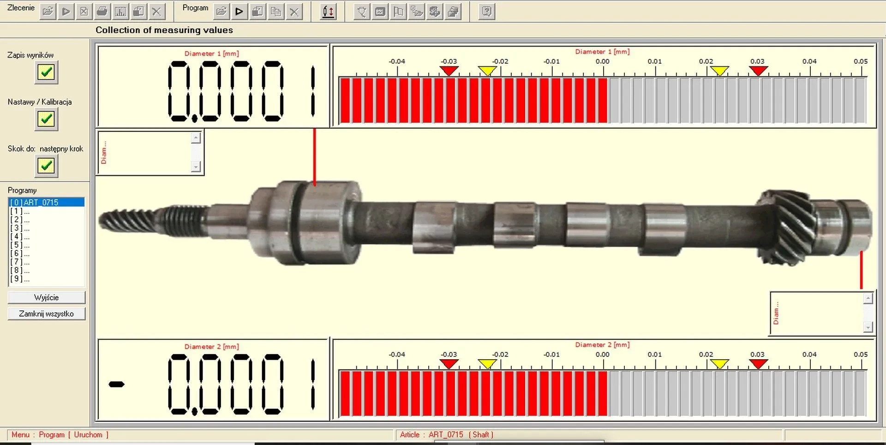Click the flag icon in the toolbar

pyautogui.click(x=398, y=12)
